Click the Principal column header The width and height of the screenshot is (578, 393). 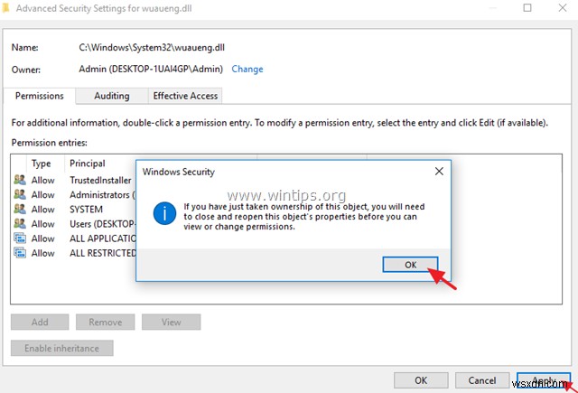point(88,164)
